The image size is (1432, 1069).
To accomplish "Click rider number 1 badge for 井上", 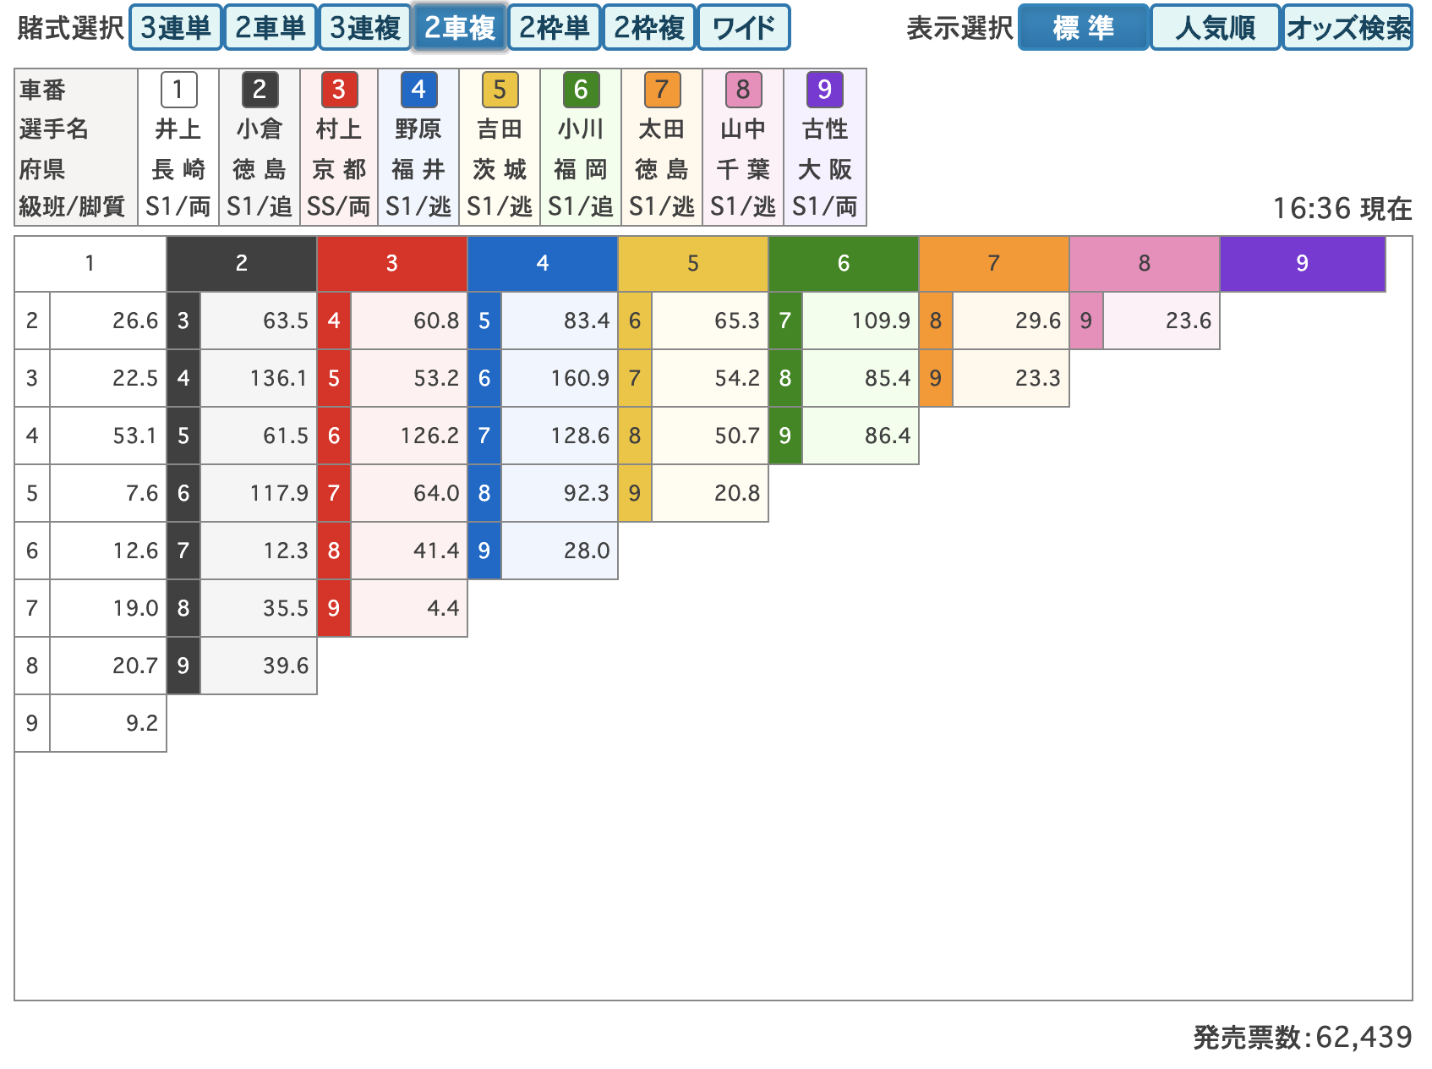I will click(x=178, y=90).
